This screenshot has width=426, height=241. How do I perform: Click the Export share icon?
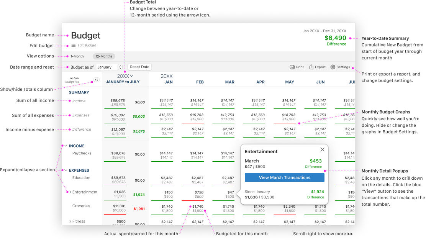(x=311, y=67)
